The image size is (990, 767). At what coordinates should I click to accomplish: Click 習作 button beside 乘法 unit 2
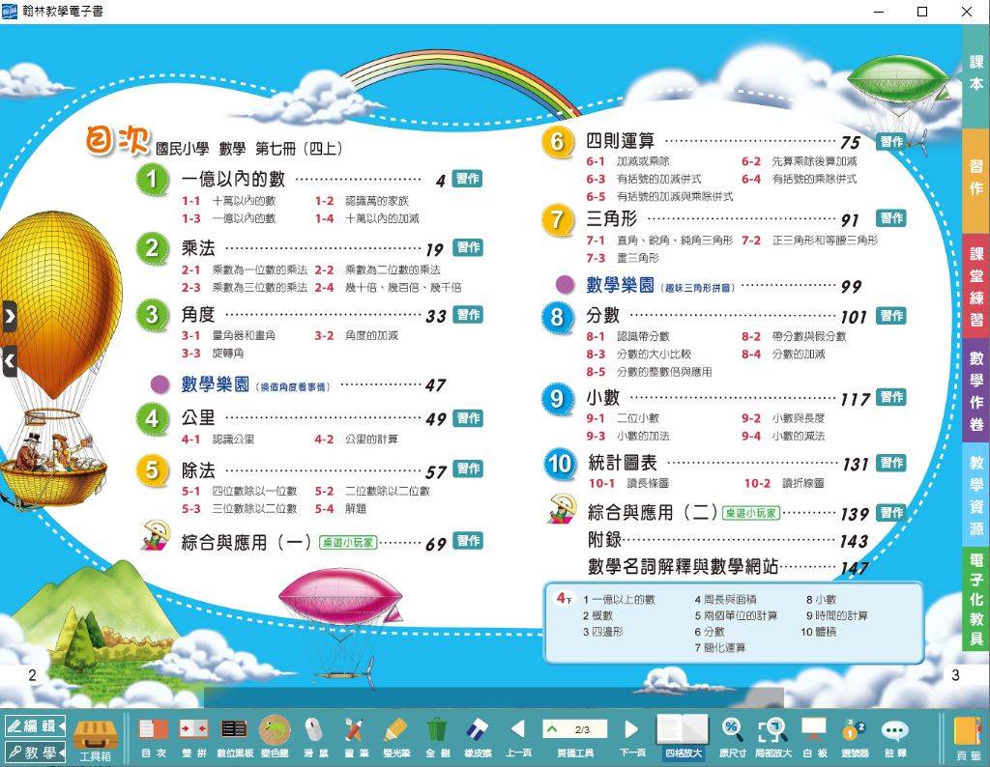(x=468, y=247)
